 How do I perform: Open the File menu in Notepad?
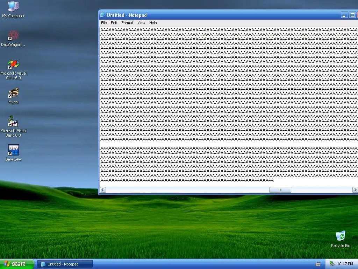(104, 23)
